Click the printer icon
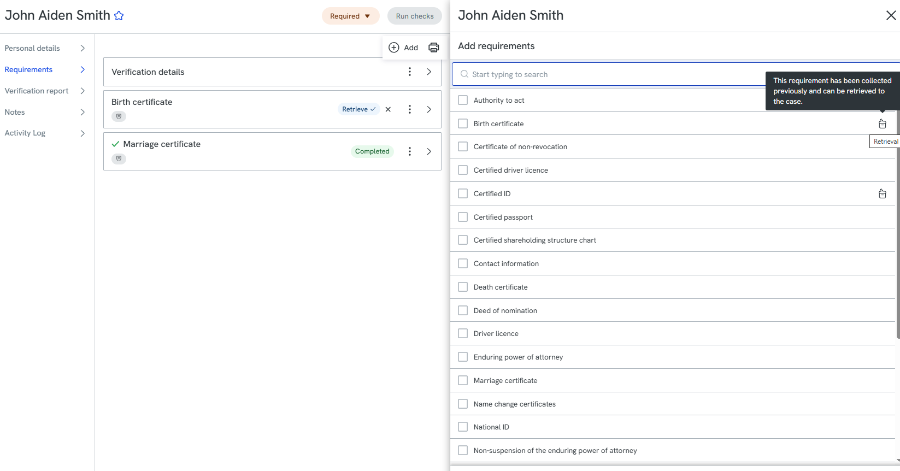The image size is (900, 471). [434, 48]
